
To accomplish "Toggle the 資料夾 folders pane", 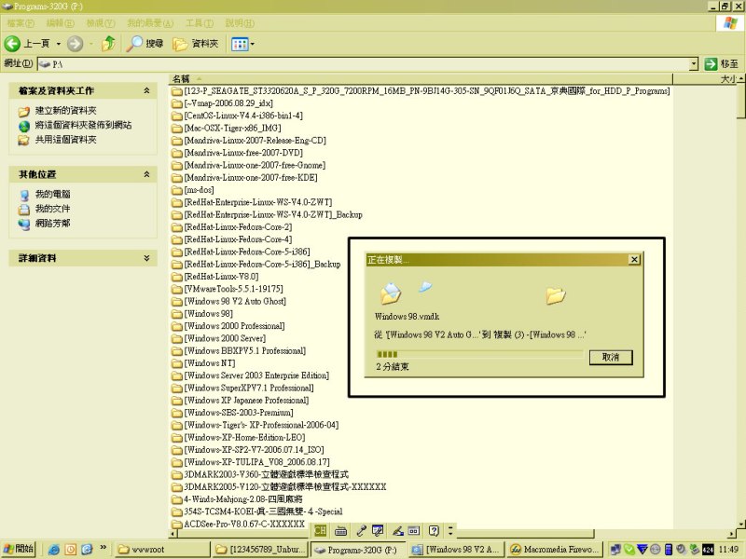I will click(x=196, y=44).
